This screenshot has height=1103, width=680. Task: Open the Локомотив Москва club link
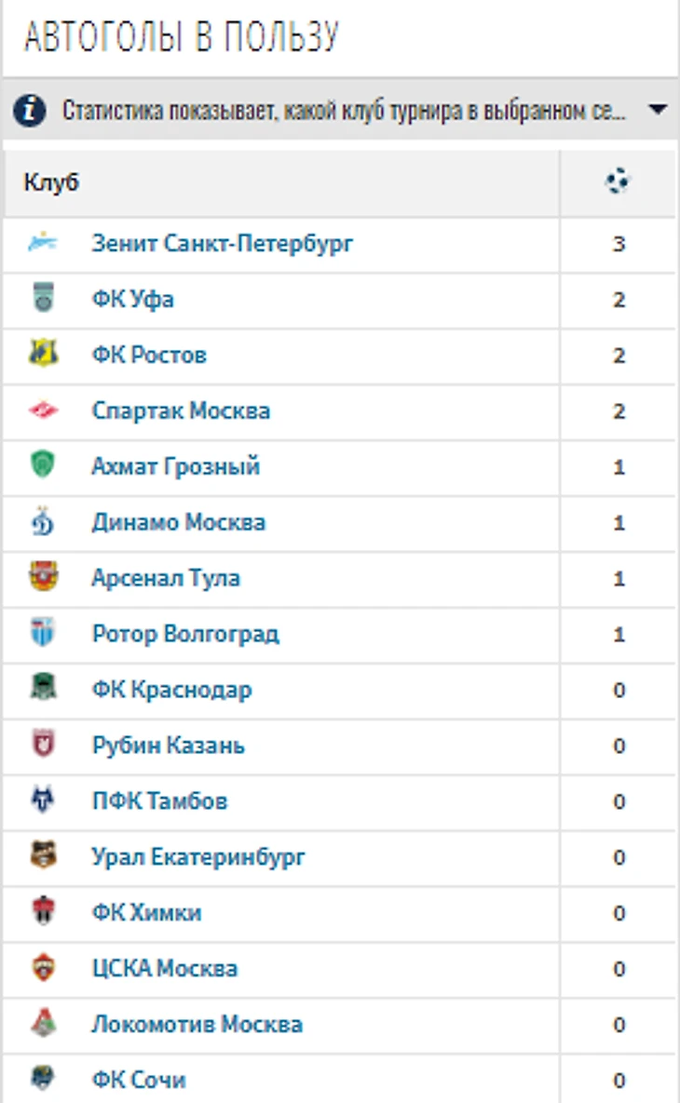click(197, 1024)
